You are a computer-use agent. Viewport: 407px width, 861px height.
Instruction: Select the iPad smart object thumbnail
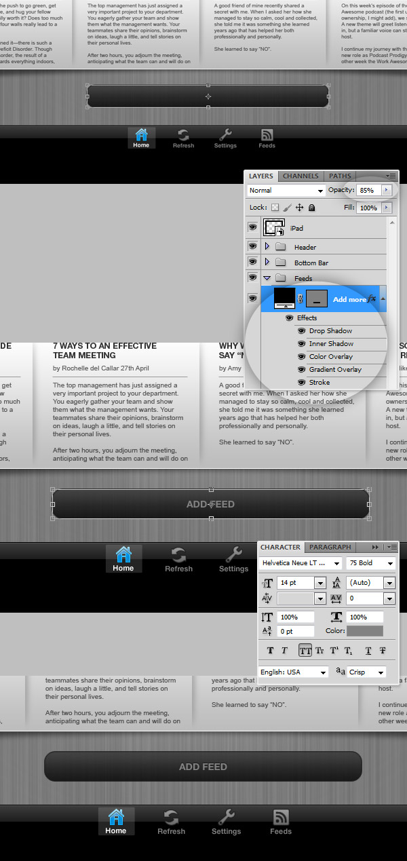274,228
